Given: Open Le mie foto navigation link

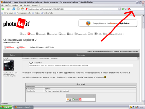Looking at the screenshot, I should click(x=52, y=34).
